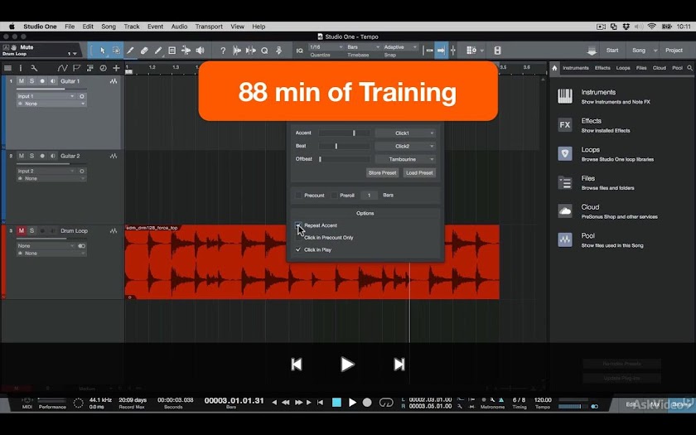Open Guitar 1 Input 1 dropdown
696x435 pixels.
click(x=46, y=96)
